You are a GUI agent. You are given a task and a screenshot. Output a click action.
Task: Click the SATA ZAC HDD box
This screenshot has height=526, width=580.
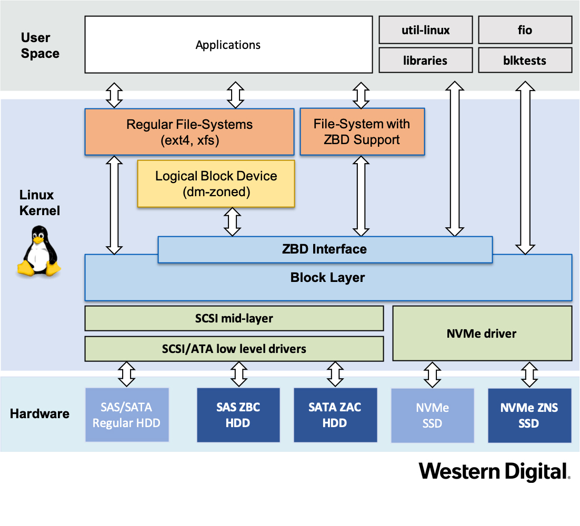(335, 414)
